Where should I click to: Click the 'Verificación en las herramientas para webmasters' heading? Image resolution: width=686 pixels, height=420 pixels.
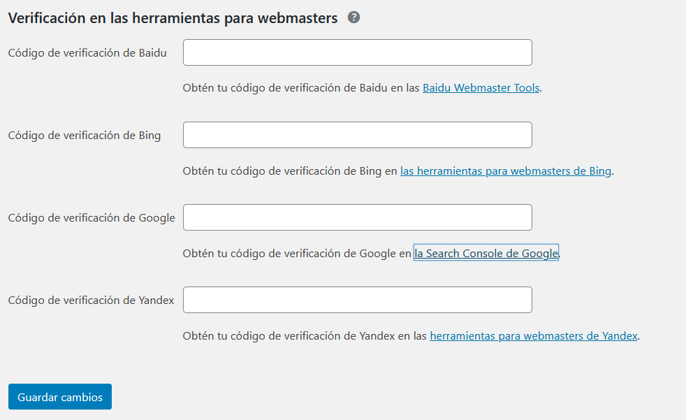point(173,18)
